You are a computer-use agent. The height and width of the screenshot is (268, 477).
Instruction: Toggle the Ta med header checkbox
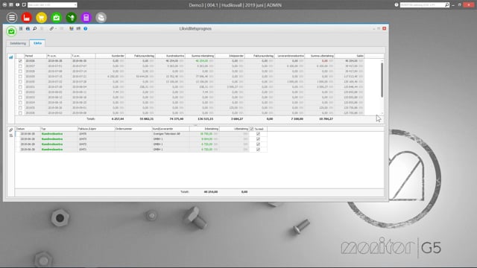252,129
